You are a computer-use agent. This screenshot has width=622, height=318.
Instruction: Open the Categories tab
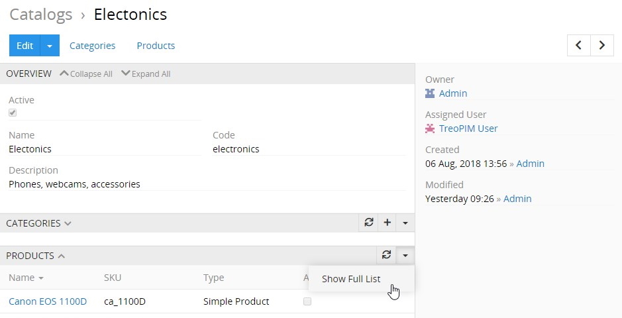coord(92,46)
